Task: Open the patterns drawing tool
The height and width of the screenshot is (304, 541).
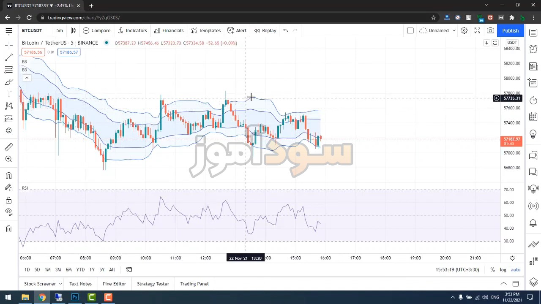Action: (8, 106)
